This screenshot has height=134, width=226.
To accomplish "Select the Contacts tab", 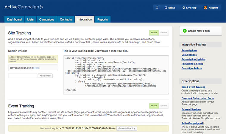I will pyautogui.click(x=66, y=19).
